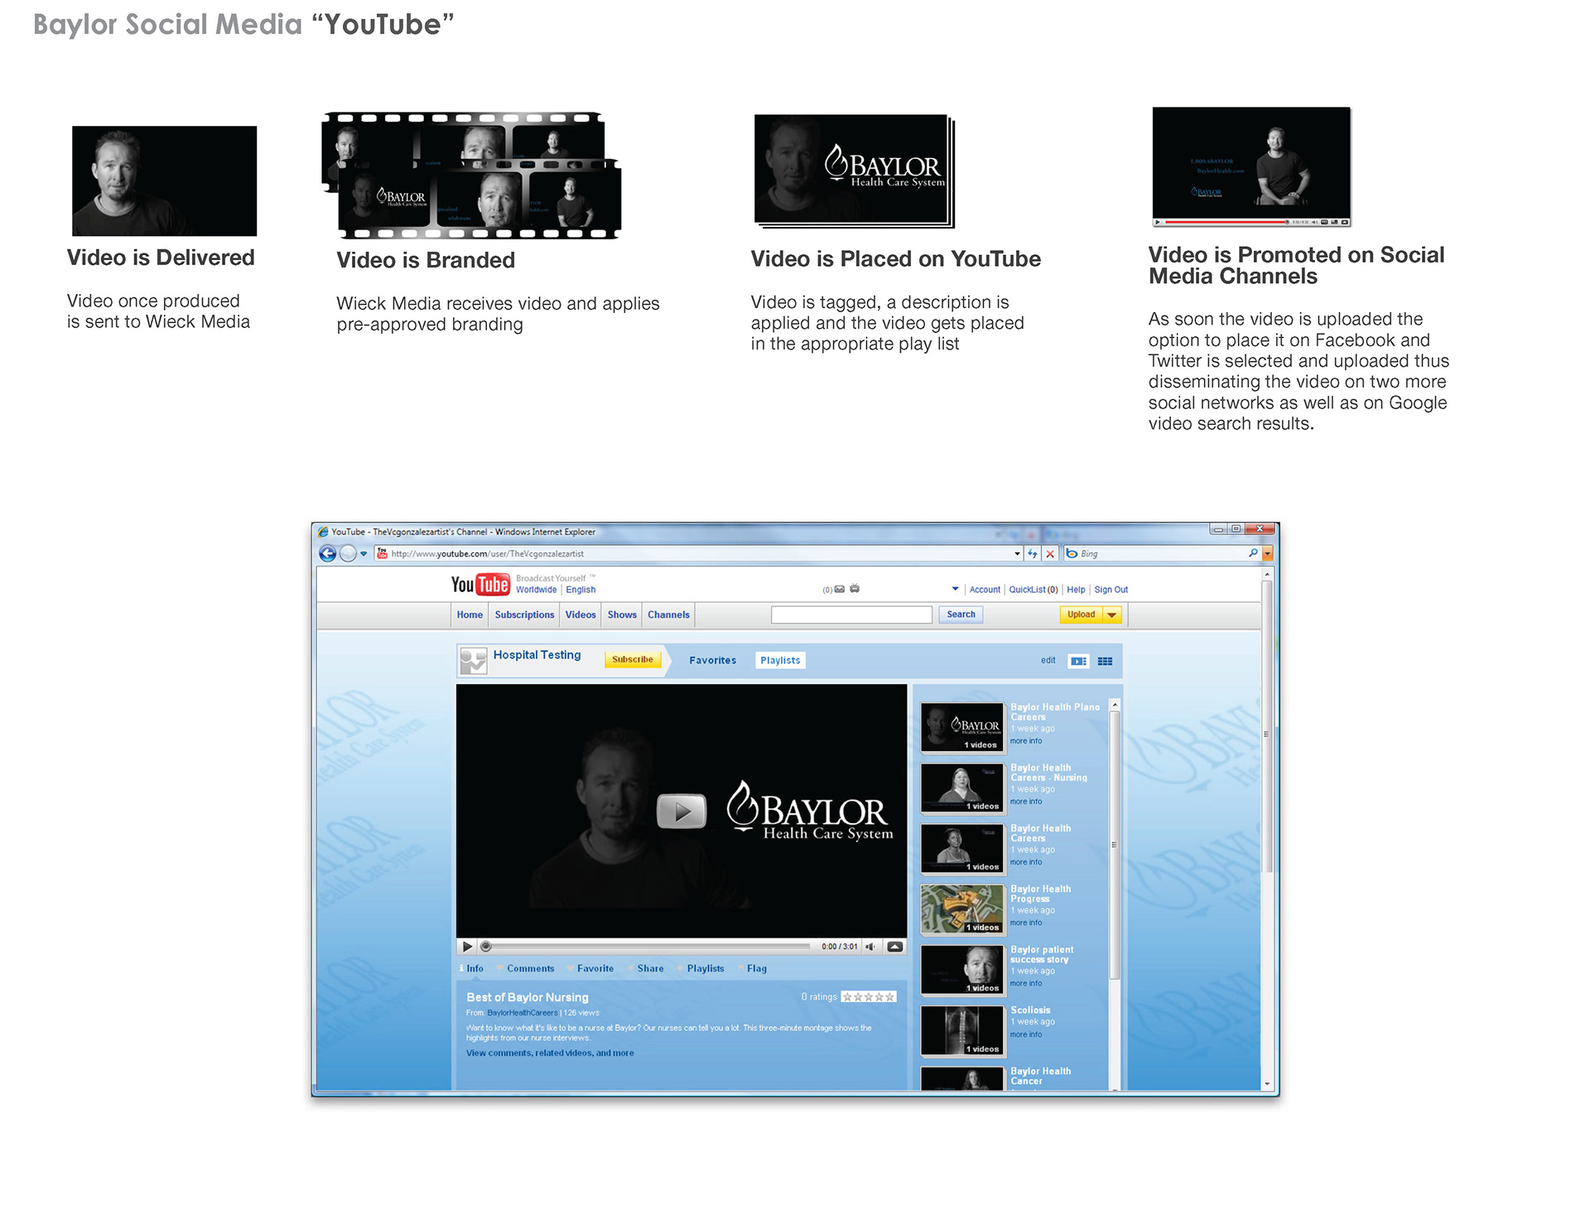
Task: Open the Subscriptions navigation tab
Action: 524,614
